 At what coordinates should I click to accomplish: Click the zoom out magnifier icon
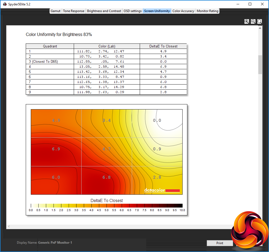(253, 21)
